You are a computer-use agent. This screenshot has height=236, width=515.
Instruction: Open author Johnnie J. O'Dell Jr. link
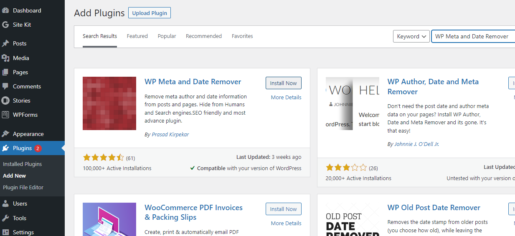[x=417, y=144]
